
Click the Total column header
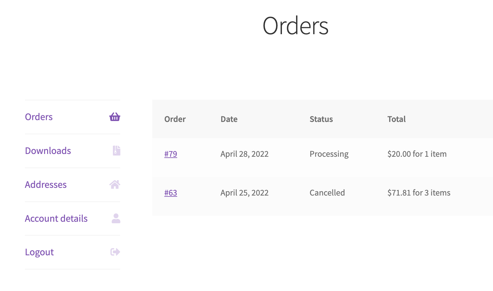(397, 119)
